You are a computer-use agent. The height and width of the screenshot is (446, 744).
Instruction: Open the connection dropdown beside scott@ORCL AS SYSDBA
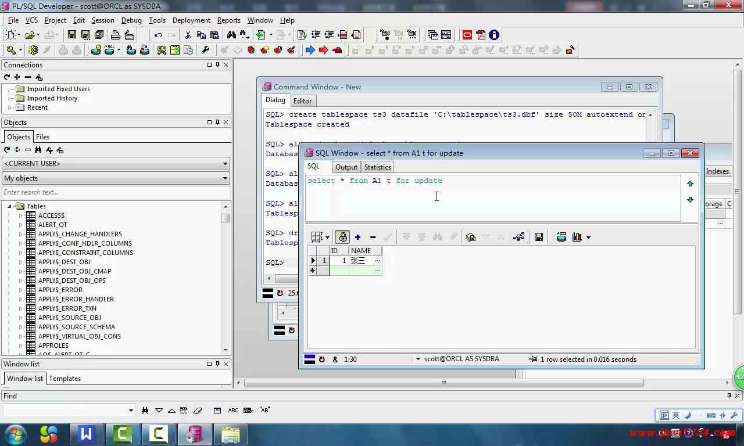point(418,359)
